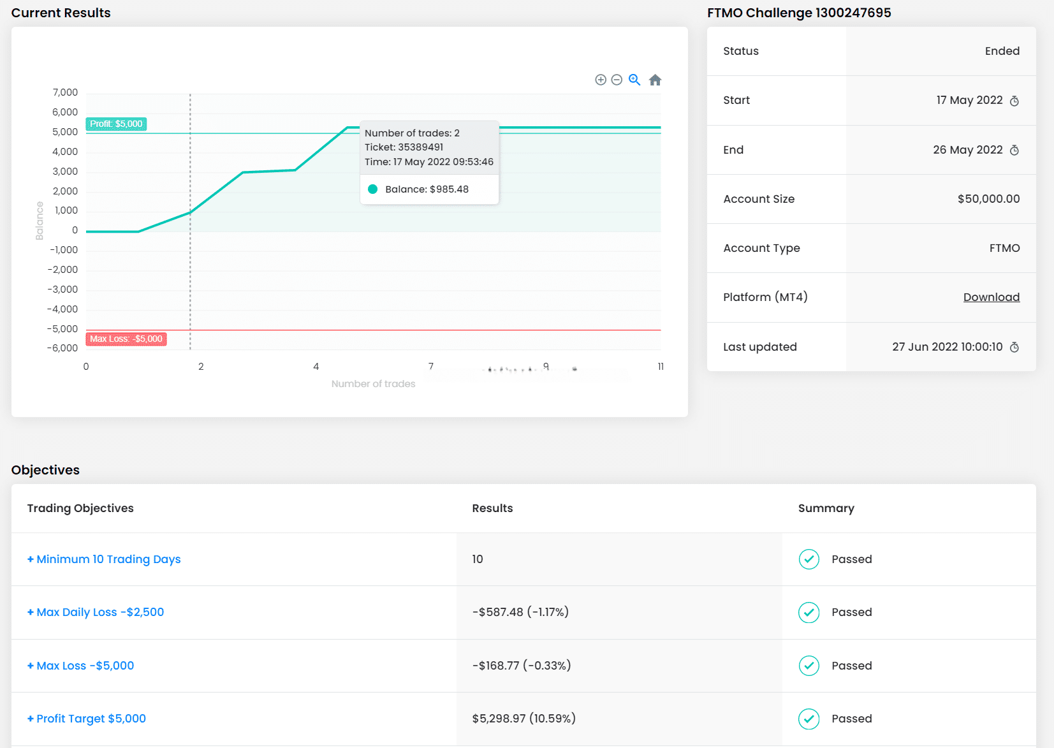The width and height of the screenshot is (1054, 748).
Task: Click the clock icon beside Last updated
Action: (1014, 348)
